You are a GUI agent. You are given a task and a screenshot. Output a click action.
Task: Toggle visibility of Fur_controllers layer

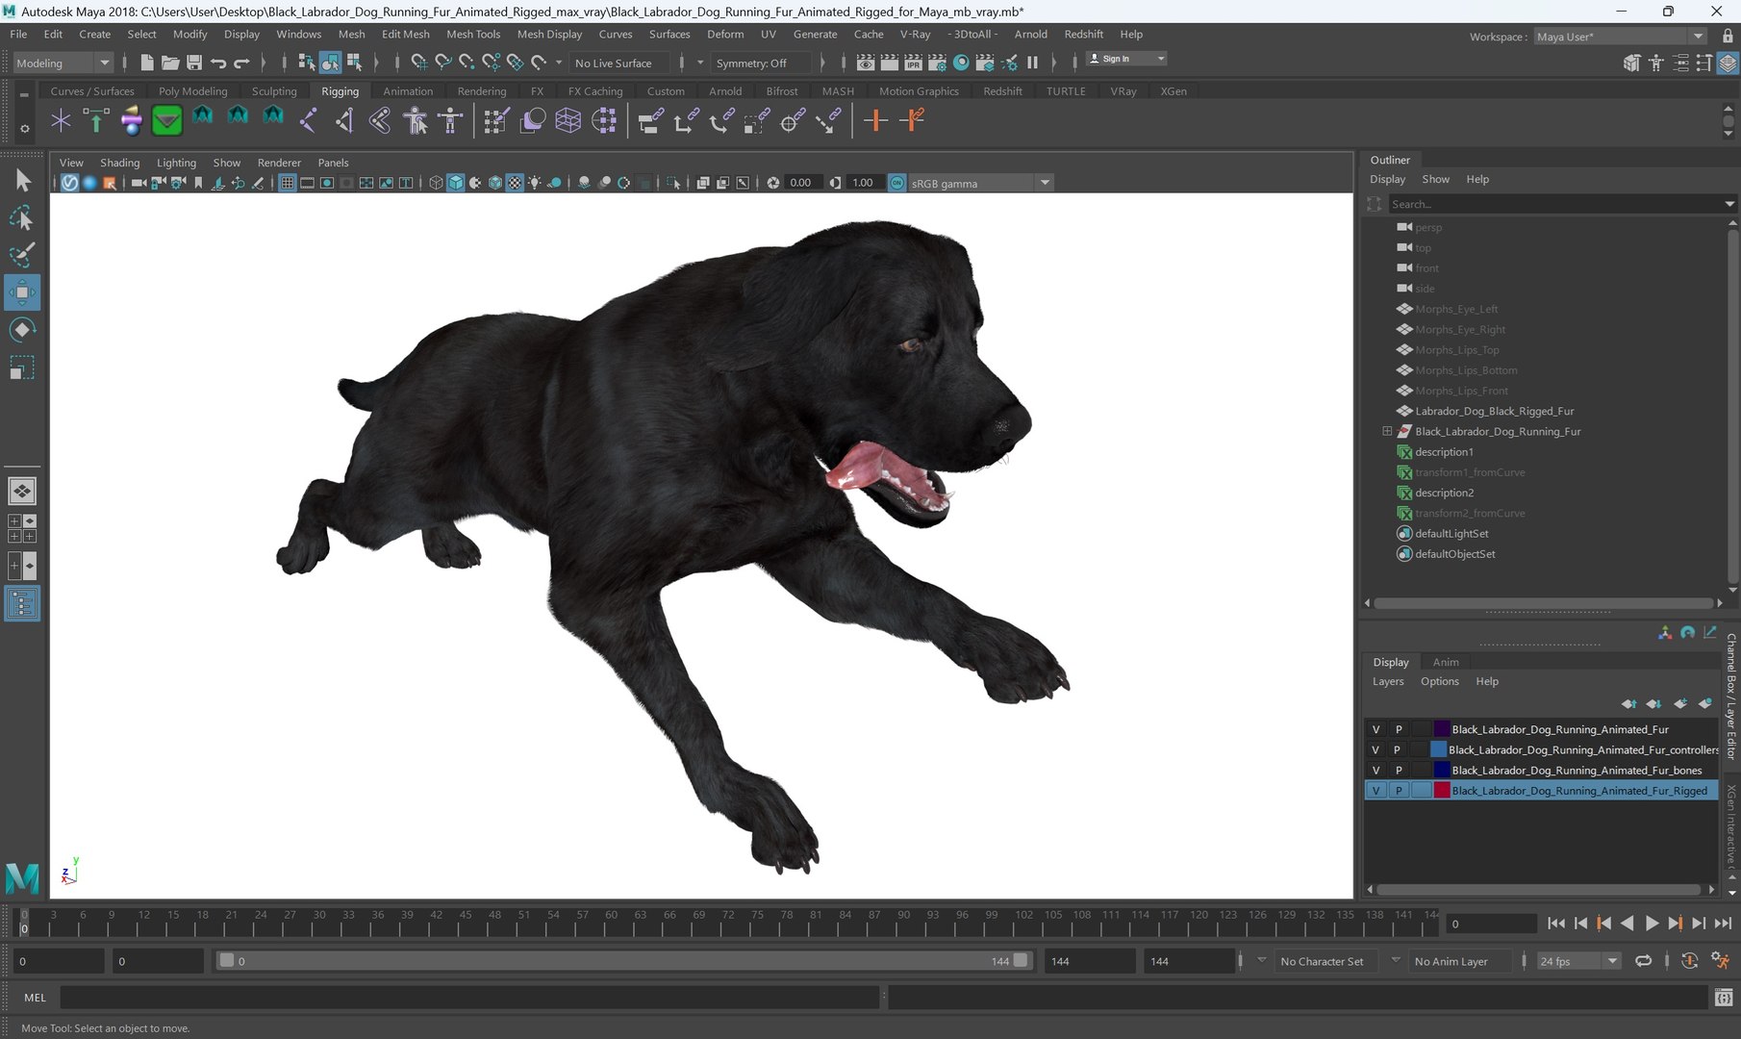tap(1375, 749)
